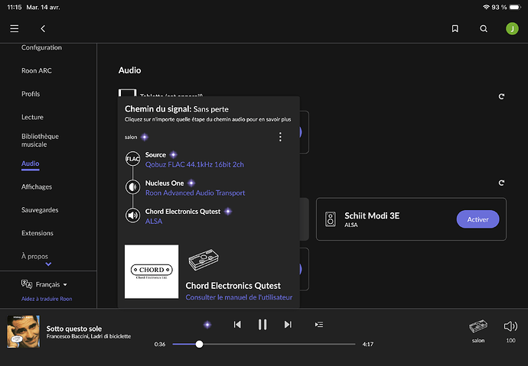Refresh the upper audio device section

tap(501, 96)
